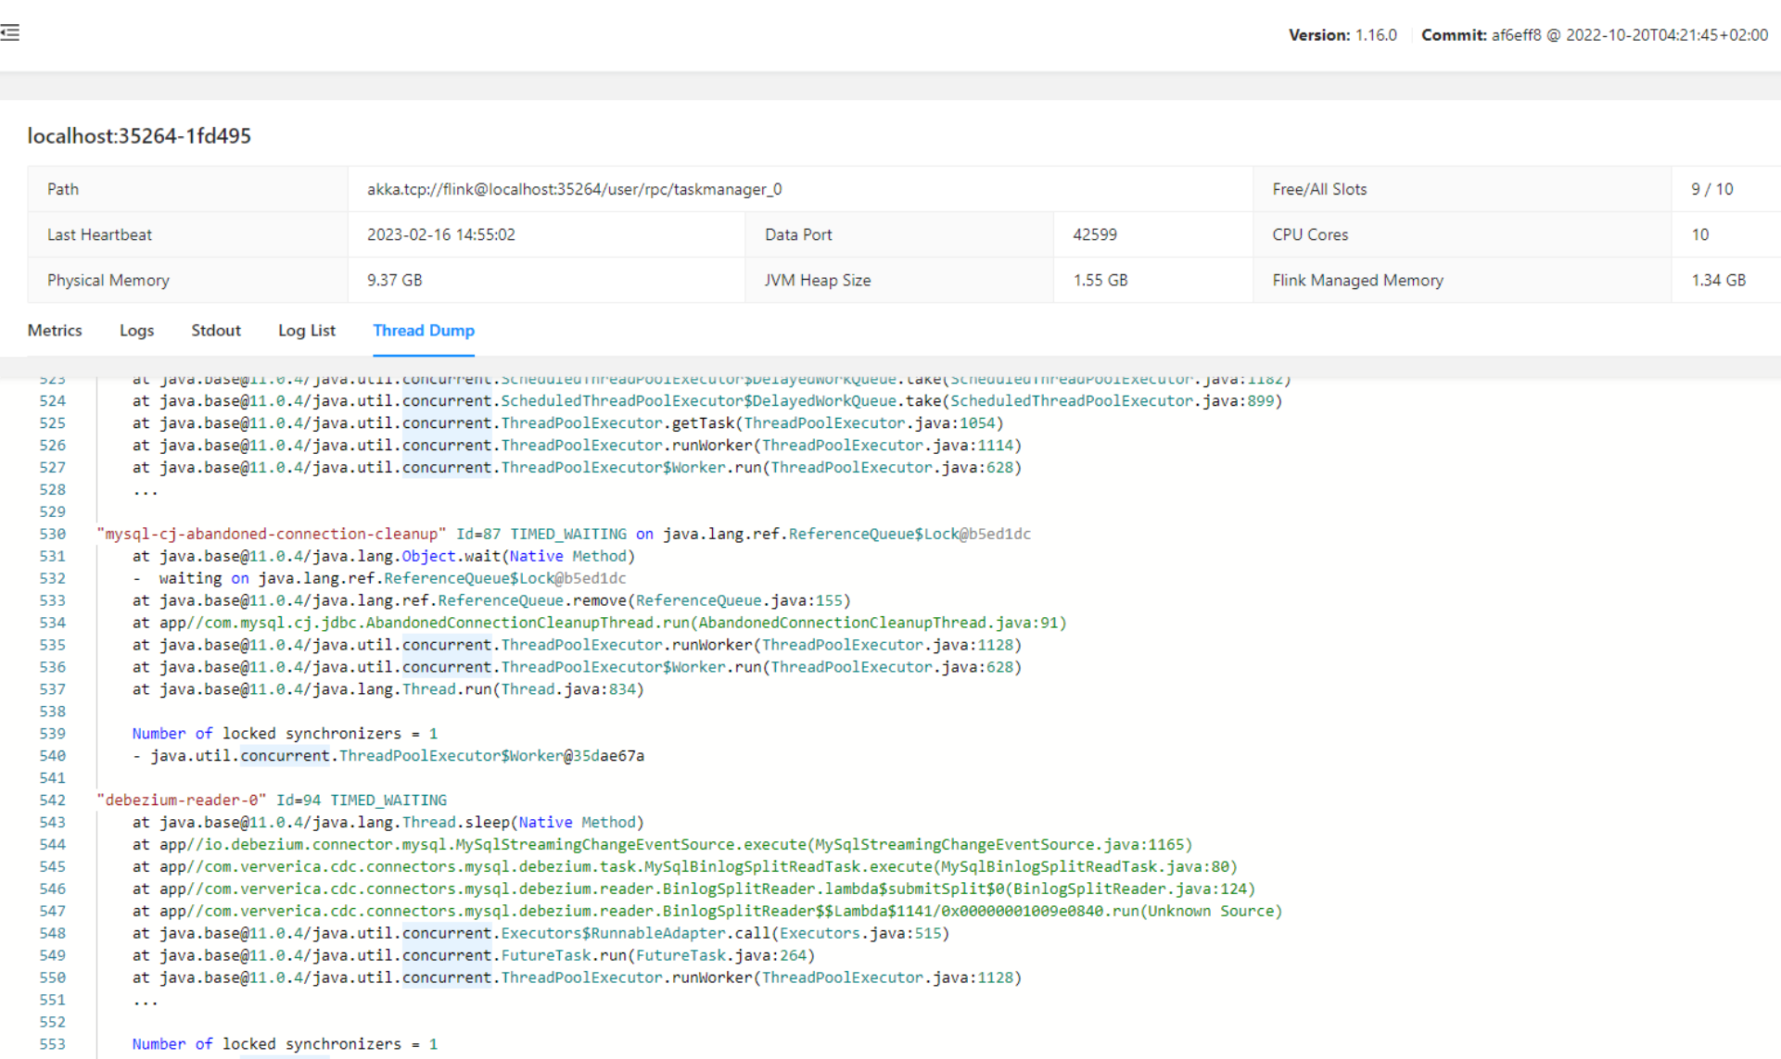Image resolution: width=1781 pixels, height=1059 pixels.
Task: Click line 533 ReferenceQueue.remove text
Action: point(491,600)
